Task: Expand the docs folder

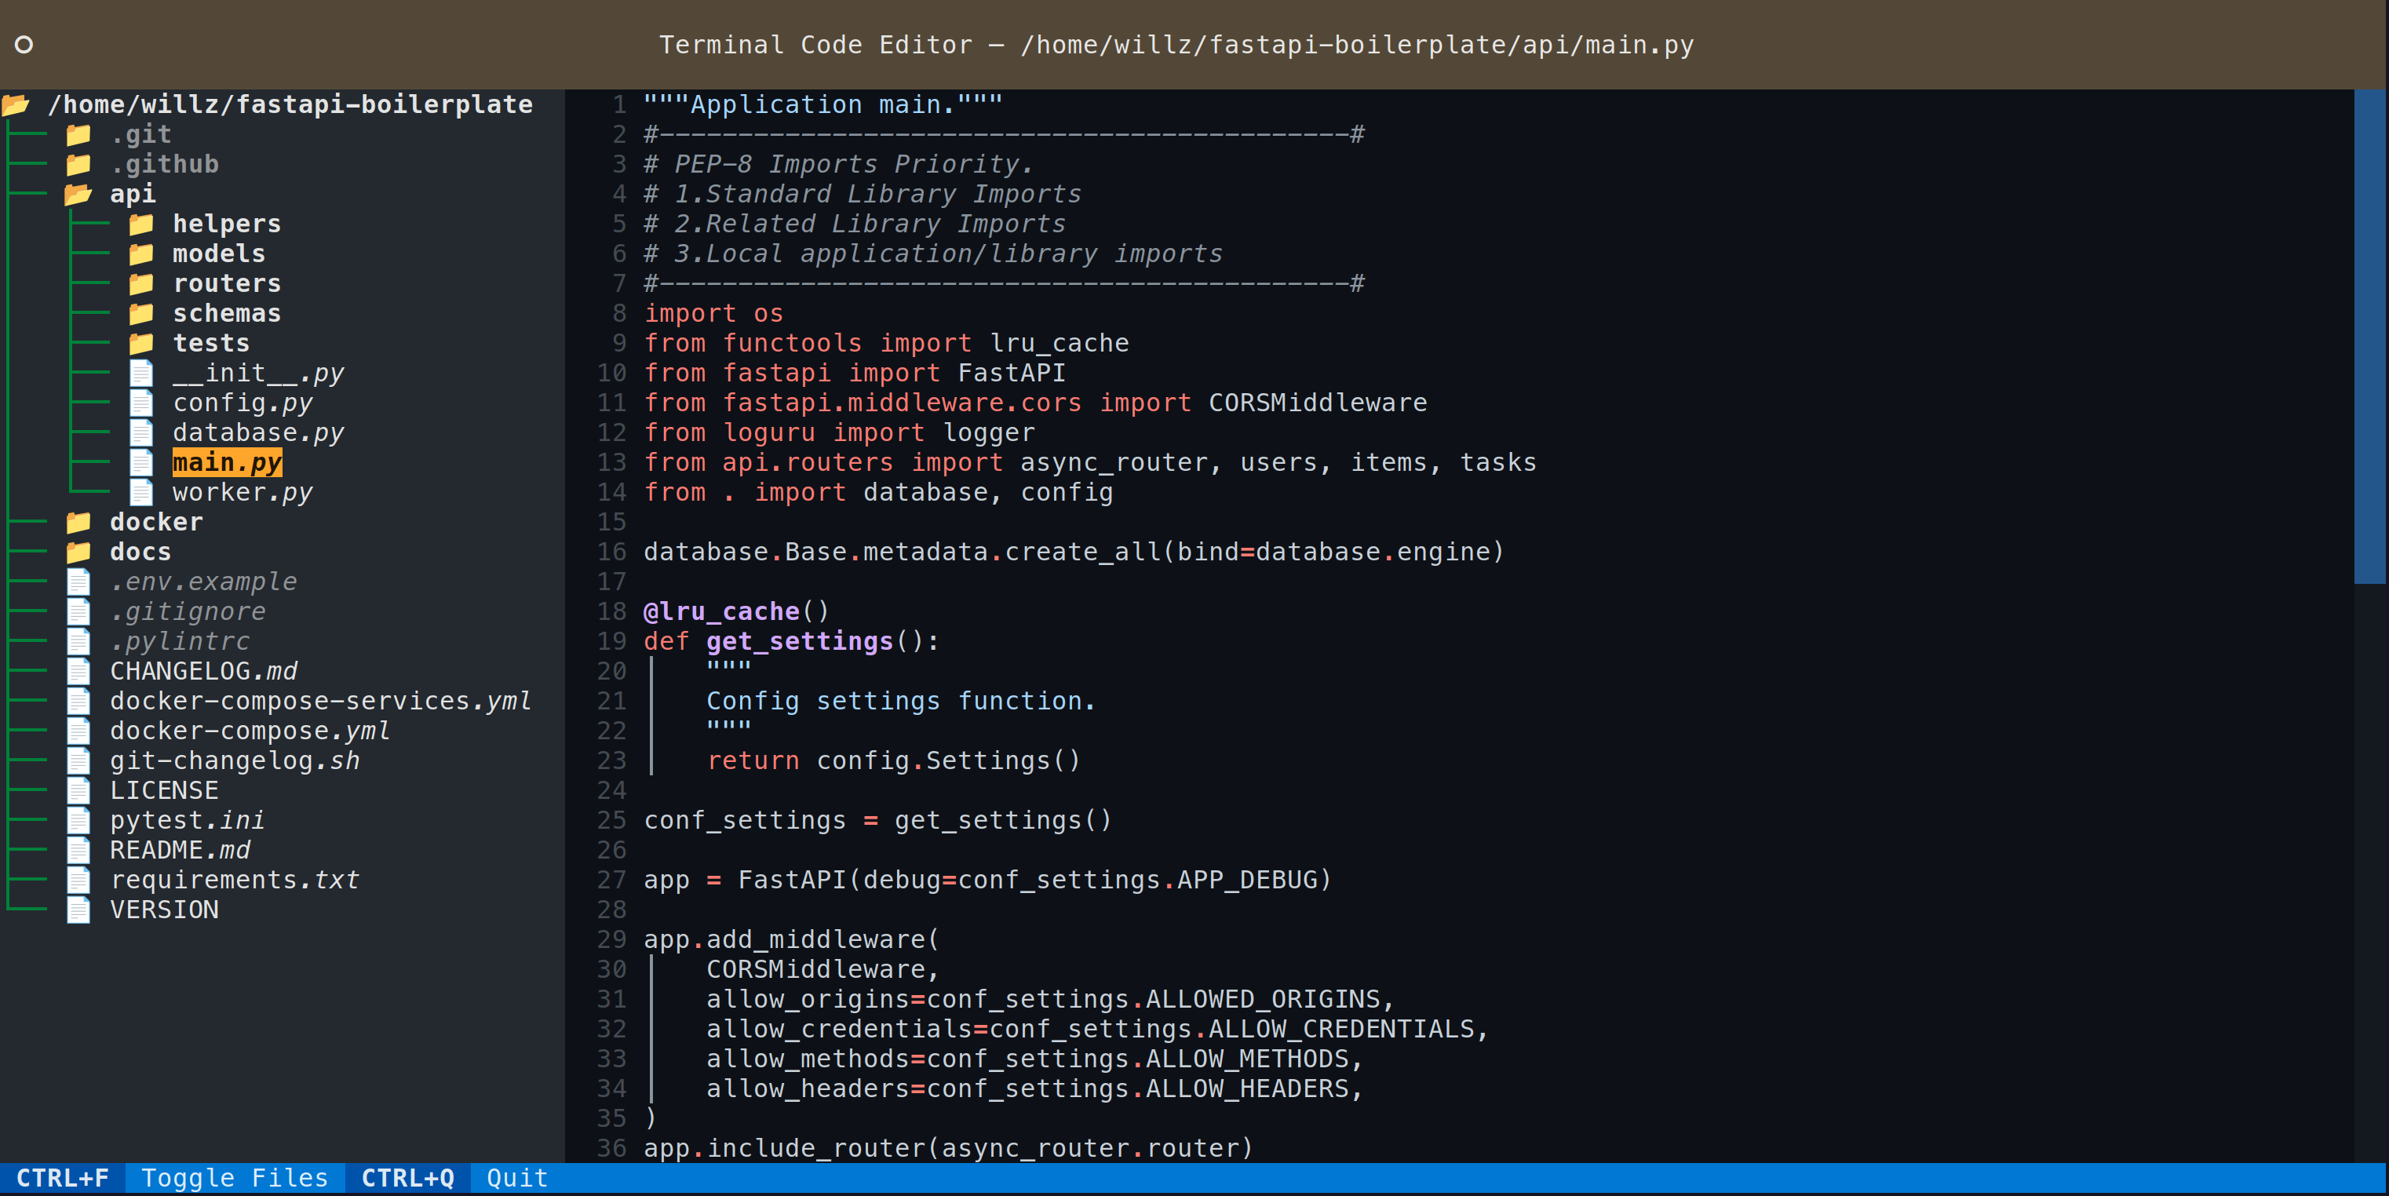Action: (x=140, y=552)
